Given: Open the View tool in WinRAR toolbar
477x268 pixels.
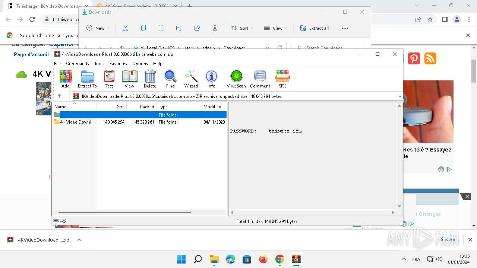Looking at the screenshot, I should point(129,79).
